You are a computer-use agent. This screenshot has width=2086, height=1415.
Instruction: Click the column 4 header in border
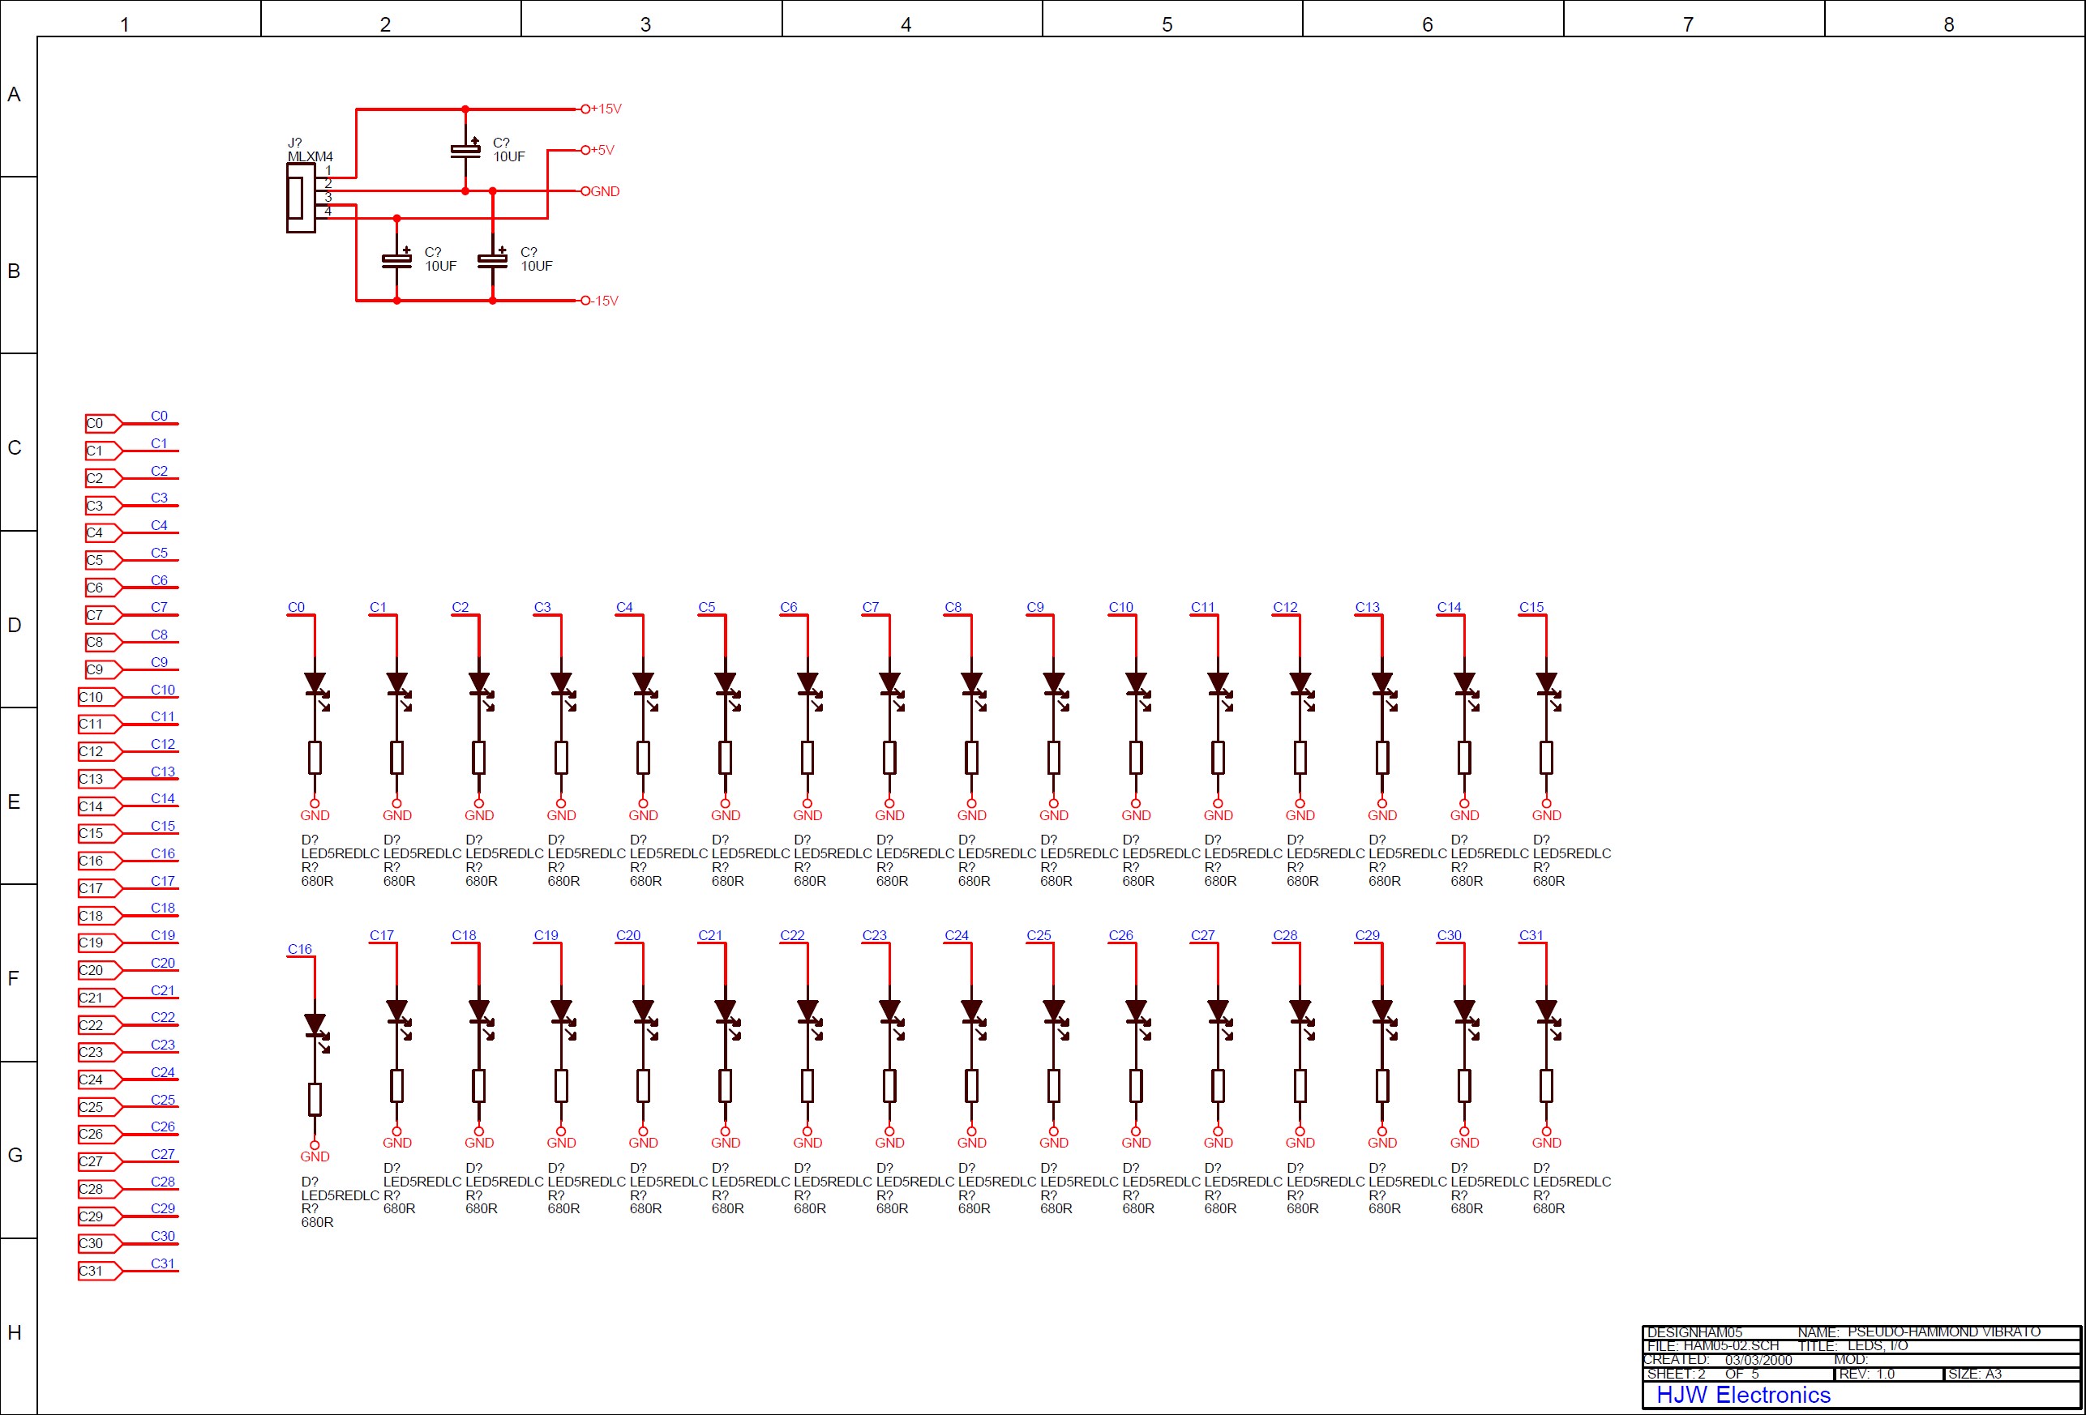(x=906, y=24)
